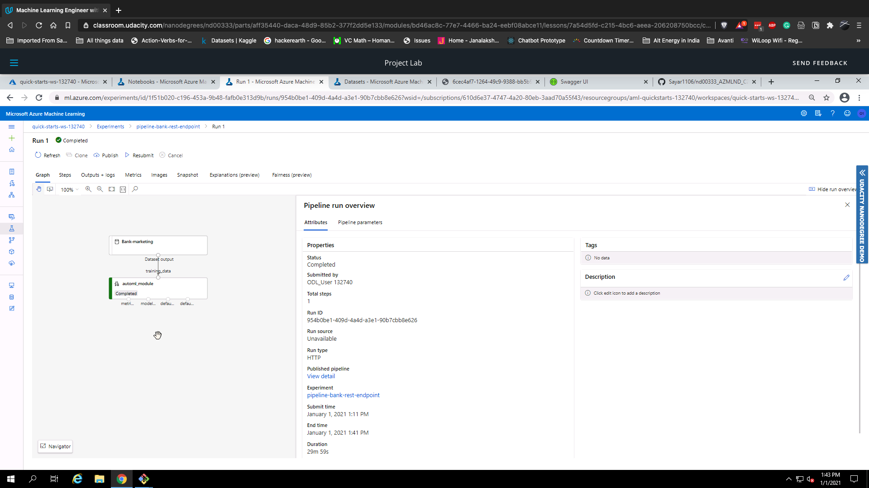Open Pipelines from the sidebar
The width and height of the screenshot is (869, 488).
pos(12,240)
